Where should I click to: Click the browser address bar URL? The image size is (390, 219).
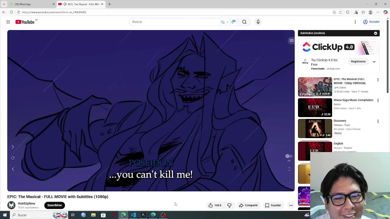coord(54,12)
